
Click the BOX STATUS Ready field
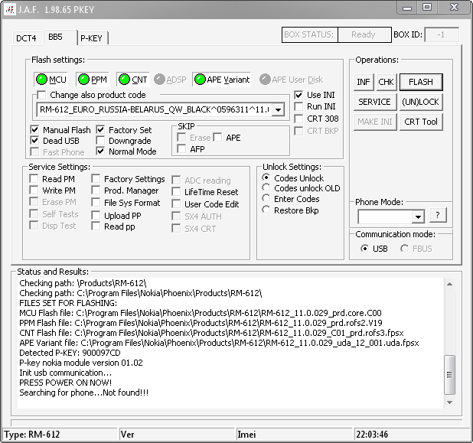[x=364, y=34]
